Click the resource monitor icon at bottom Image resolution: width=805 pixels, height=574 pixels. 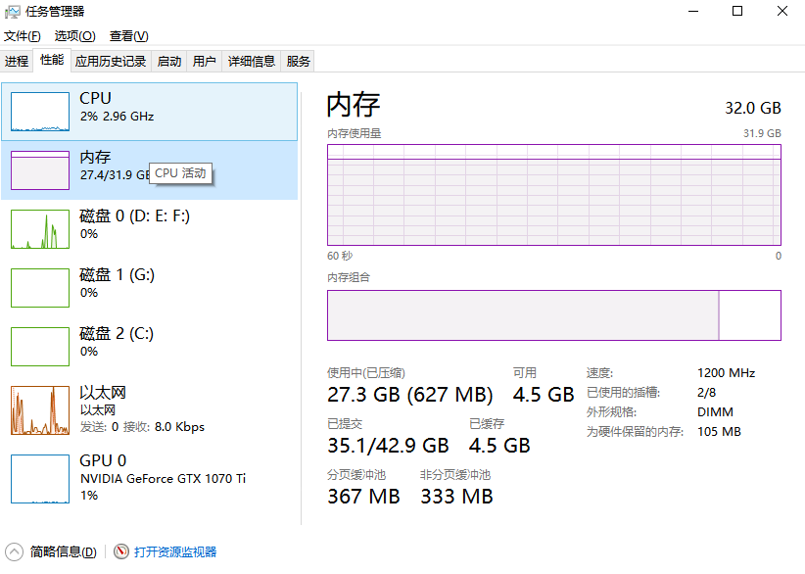(x=121, y=551)
